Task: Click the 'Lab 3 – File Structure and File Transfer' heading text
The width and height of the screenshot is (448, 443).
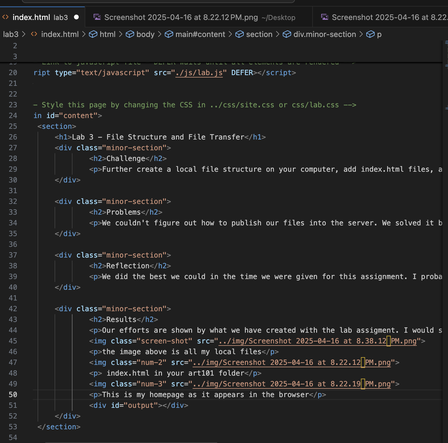Action: click(x=158, y=137)
